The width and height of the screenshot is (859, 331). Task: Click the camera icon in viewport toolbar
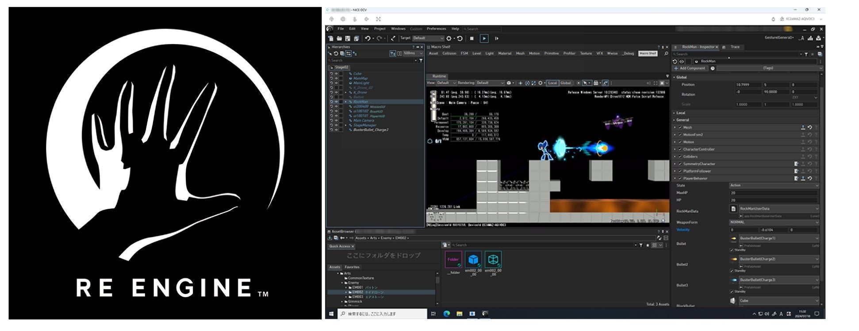[509, 83]
